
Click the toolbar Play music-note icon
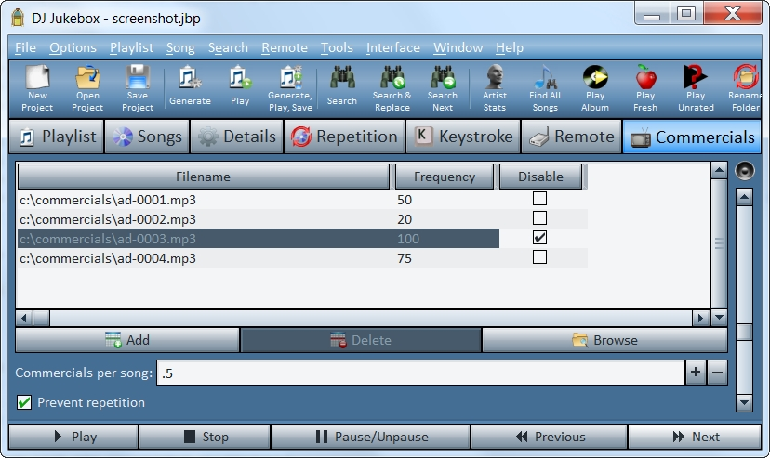[x=240, y=77]
